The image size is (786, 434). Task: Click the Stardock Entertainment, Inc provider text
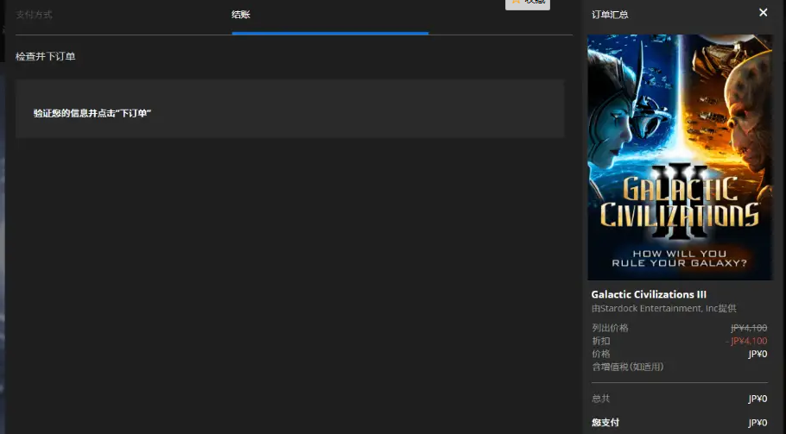coord(663,308)
